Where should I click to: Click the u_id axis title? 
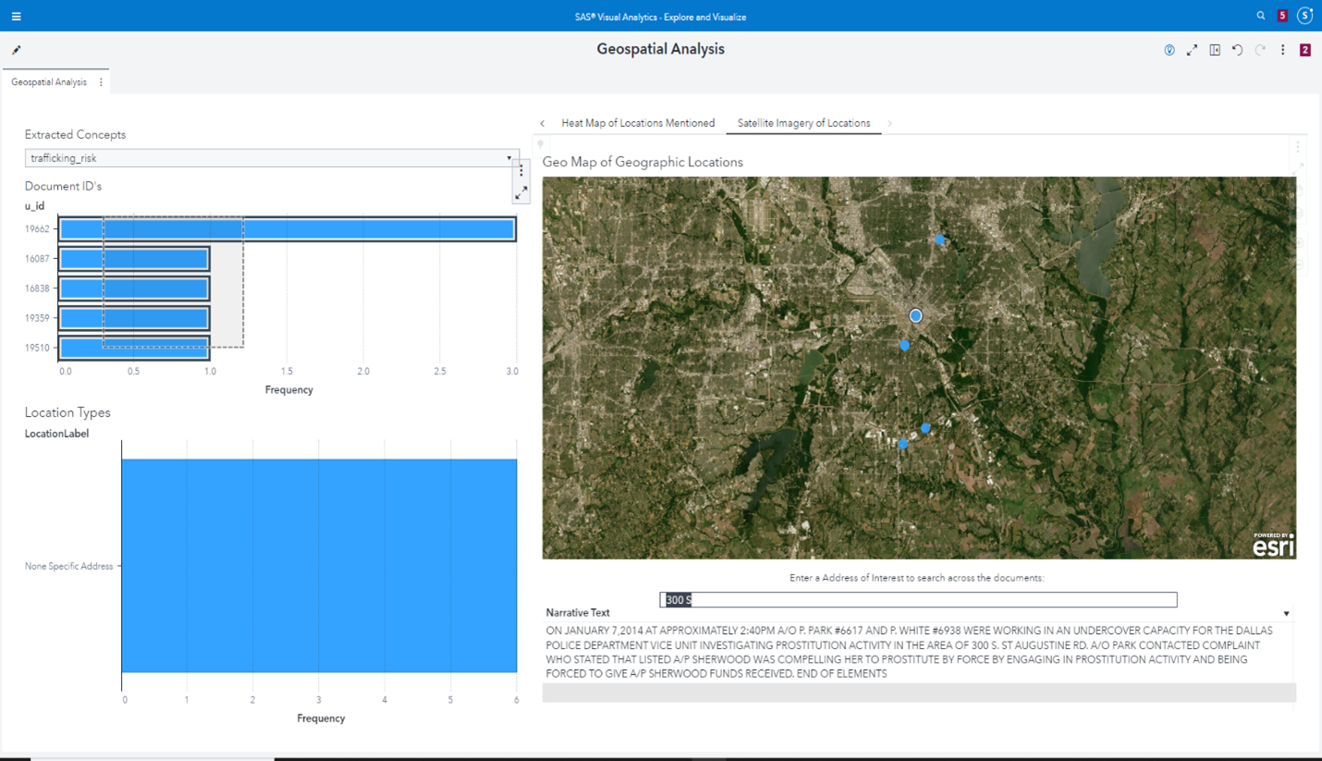[34, 206]
